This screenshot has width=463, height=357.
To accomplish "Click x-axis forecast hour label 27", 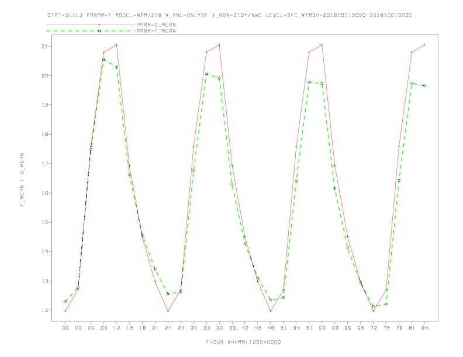I will (181, 328).
